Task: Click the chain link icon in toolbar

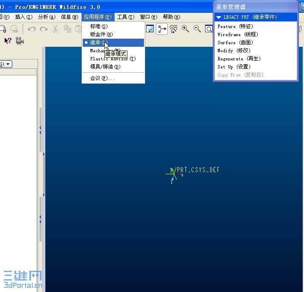Action: [x=14, y=29]
